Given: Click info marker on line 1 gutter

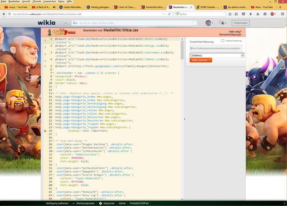Looking at the screenshot, I should point(45,41).
